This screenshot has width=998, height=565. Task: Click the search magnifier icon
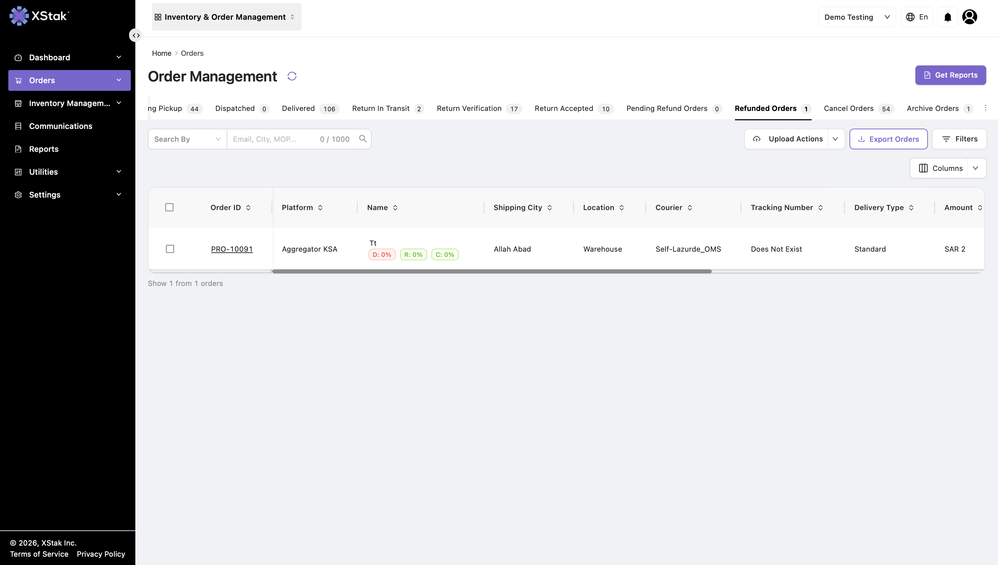coord(362,139)
